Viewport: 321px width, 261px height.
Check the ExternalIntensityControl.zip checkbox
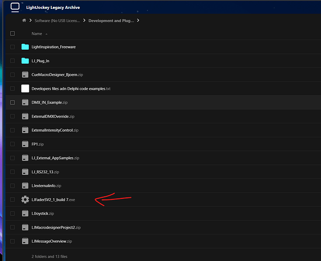click(x=13, y=130)
